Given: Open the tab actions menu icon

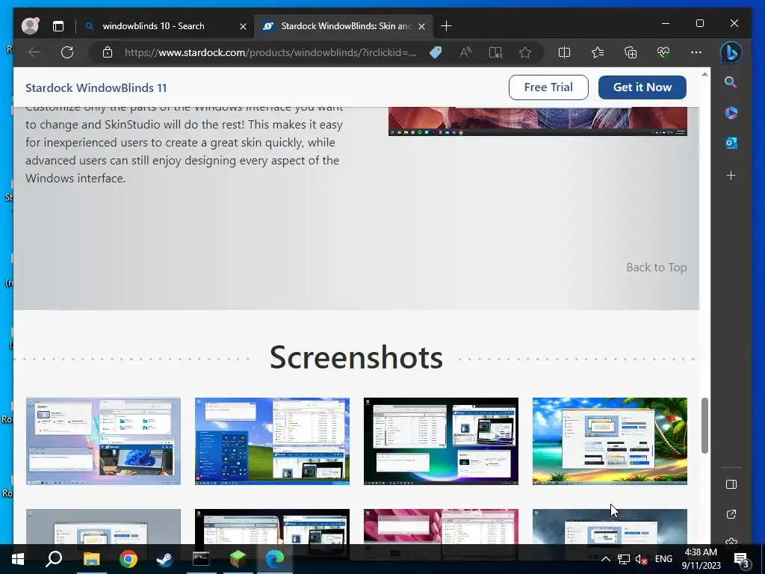Looking at the screenshot, I should [x=58, y=26].
